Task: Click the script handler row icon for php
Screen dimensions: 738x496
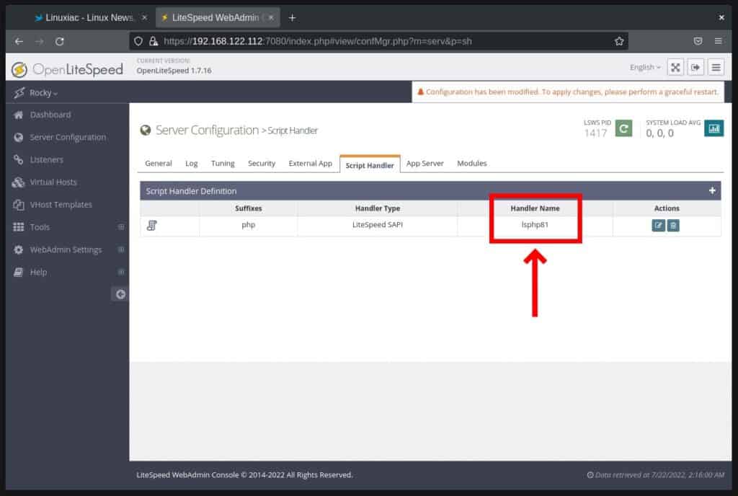Action: (x=151, y=226)
